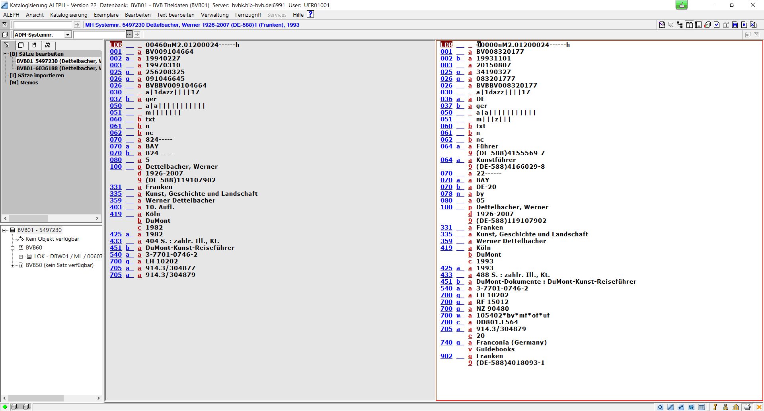764x411 pixels.
Task: Click field tag 100 link in left record
Action: coord(116,167)
